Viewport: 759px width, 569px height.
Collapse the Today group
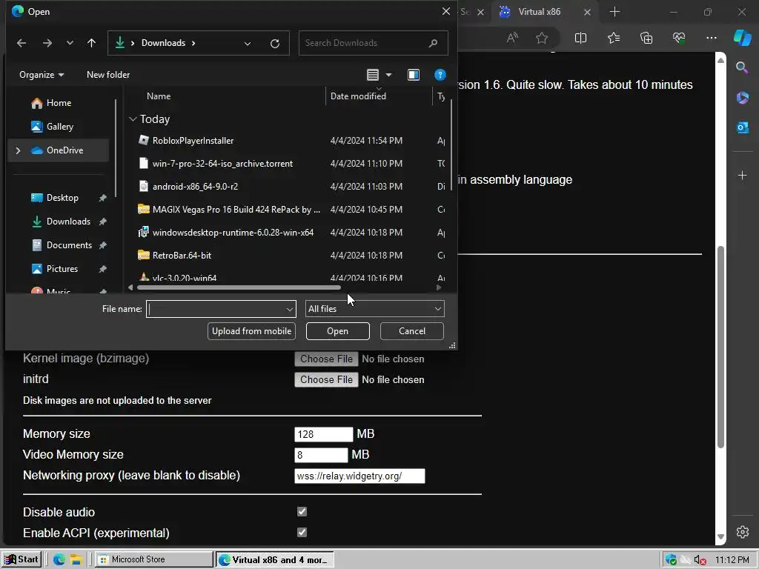click(133, 119)
